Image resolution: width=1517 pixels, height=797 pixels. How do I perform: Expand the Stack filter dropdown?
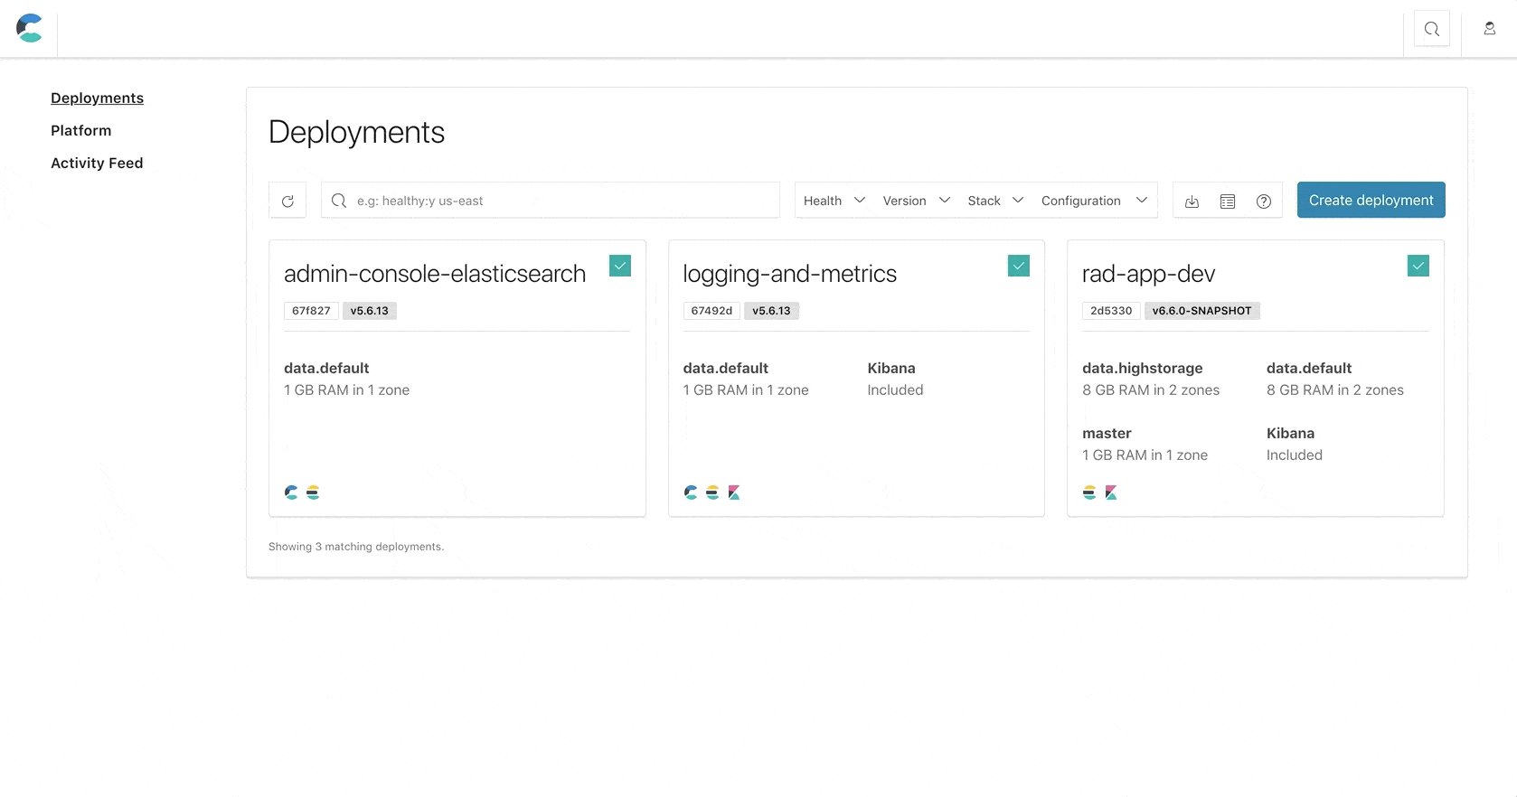(995, 201)
